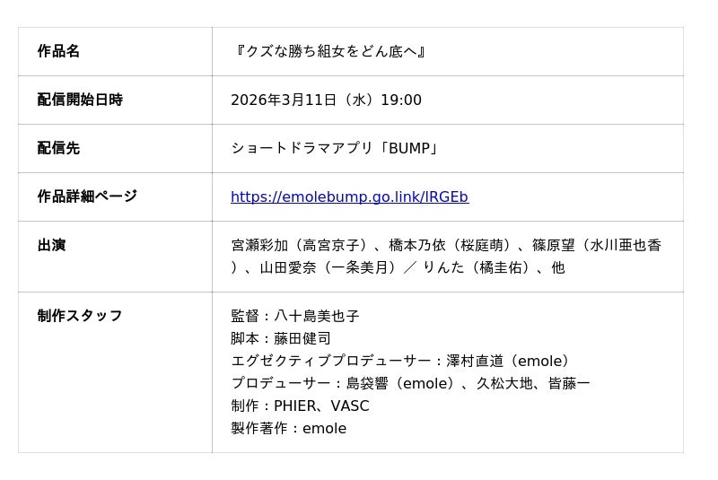This screenshot has height=480, width=718.
Task: Click the 配信先 row label
Action: click(x=59, y=148)
